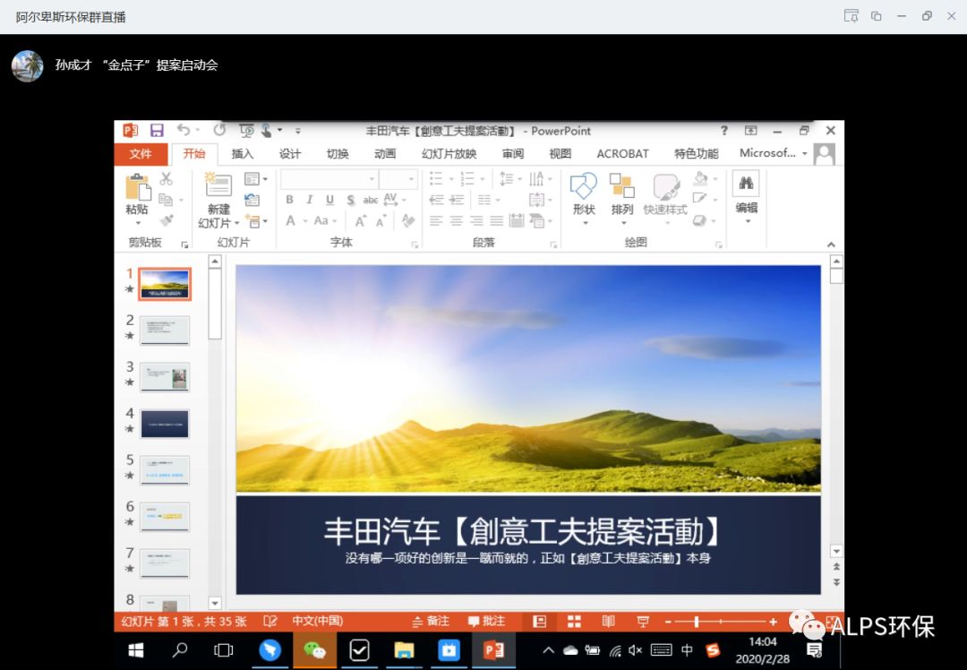The image size is (967, 670).
Task: Open the Arrange (排列) tool
Action: click(x=621, y=185)
